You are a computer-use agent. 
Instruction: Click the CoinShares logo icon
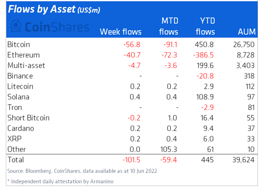[x=16, y=26]
